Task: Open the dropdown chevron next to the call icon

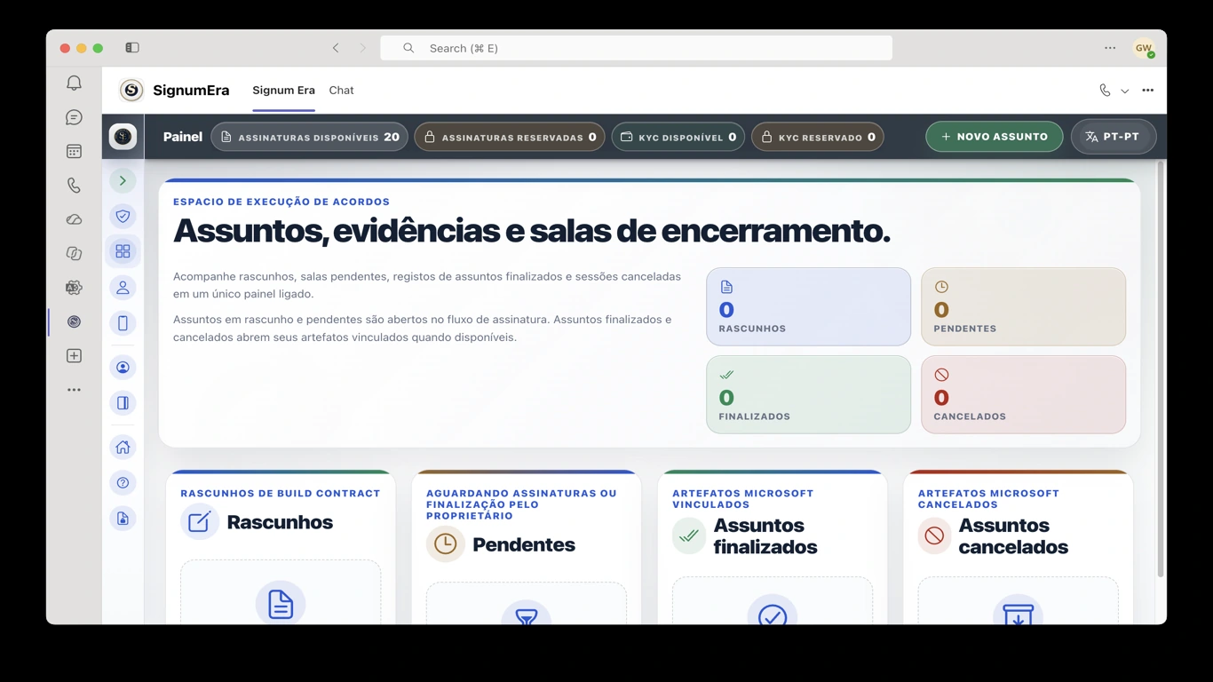Action: coord(1124,91)
